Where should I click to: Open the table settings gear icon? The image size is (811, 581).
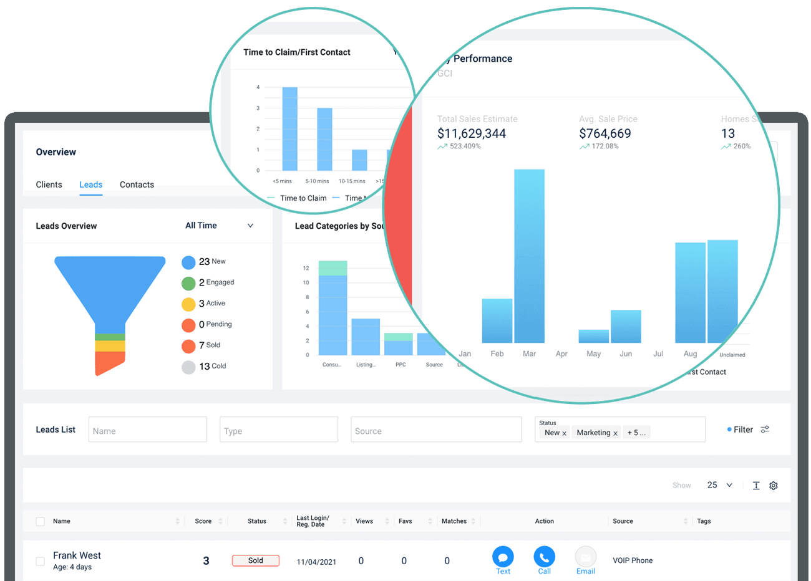pyautogui.click(x=774, y=486)
